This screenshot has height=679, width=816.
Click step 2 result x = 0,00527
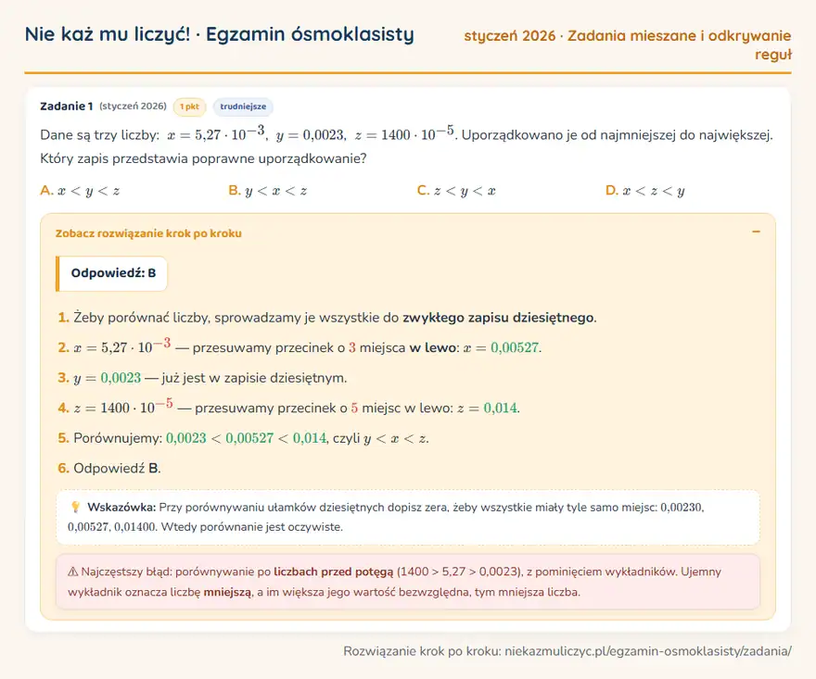503,347
